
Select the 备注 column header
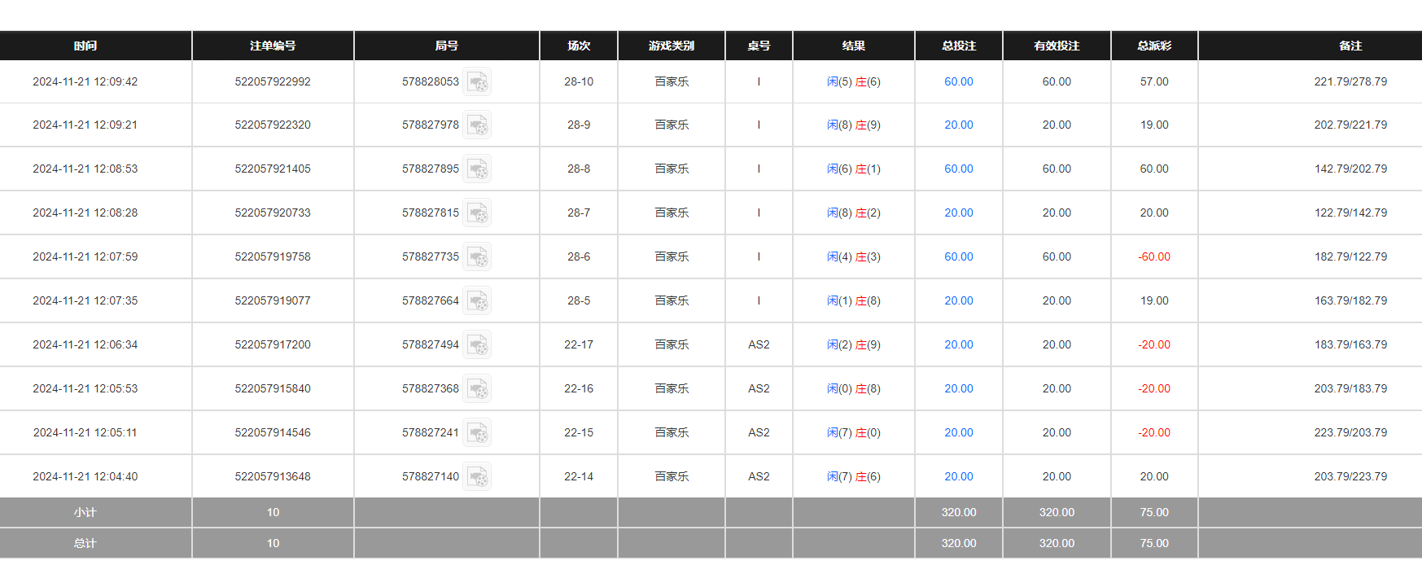(x=1350, y=46)
